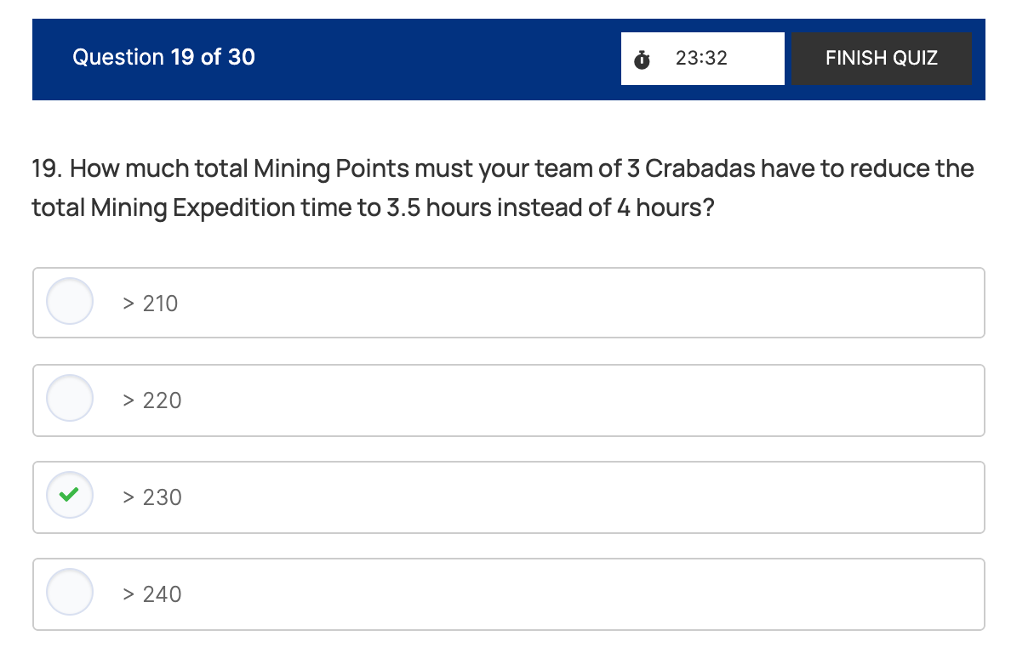The image size is (1011, 653).
Task: Click the blue quiz header bar background
Action: tap(426, 60)
